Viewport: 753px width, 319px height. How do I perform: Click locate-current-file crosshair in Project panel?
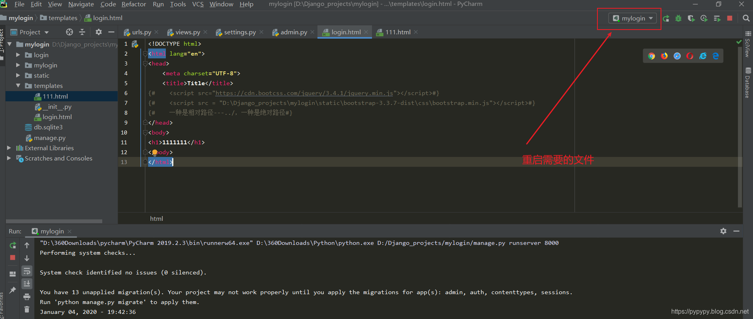click(69, 32)
